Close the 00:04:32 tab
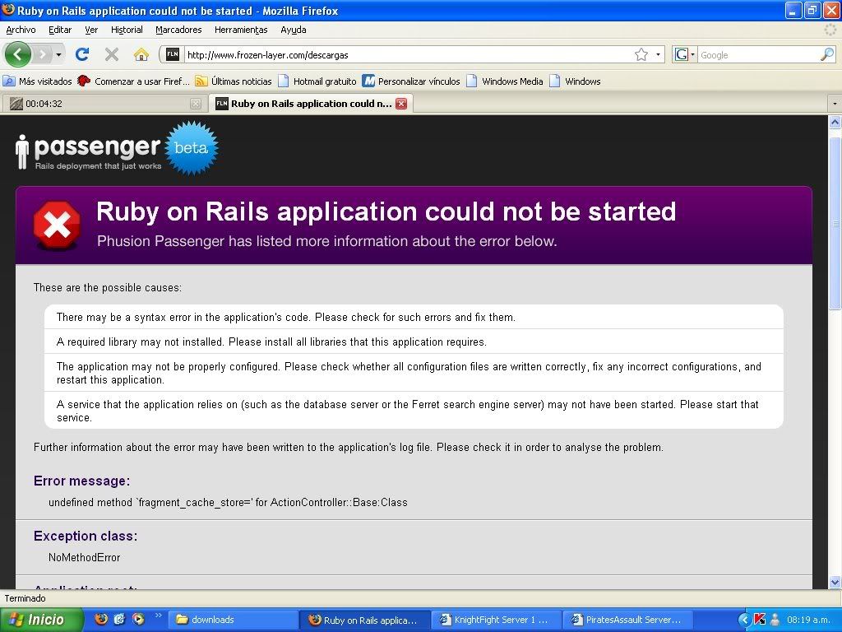The image size is (842, 632). coord(196,104)
